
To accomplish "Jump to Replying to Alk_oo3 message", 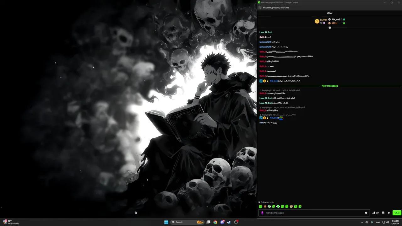I will click(280, 90).
